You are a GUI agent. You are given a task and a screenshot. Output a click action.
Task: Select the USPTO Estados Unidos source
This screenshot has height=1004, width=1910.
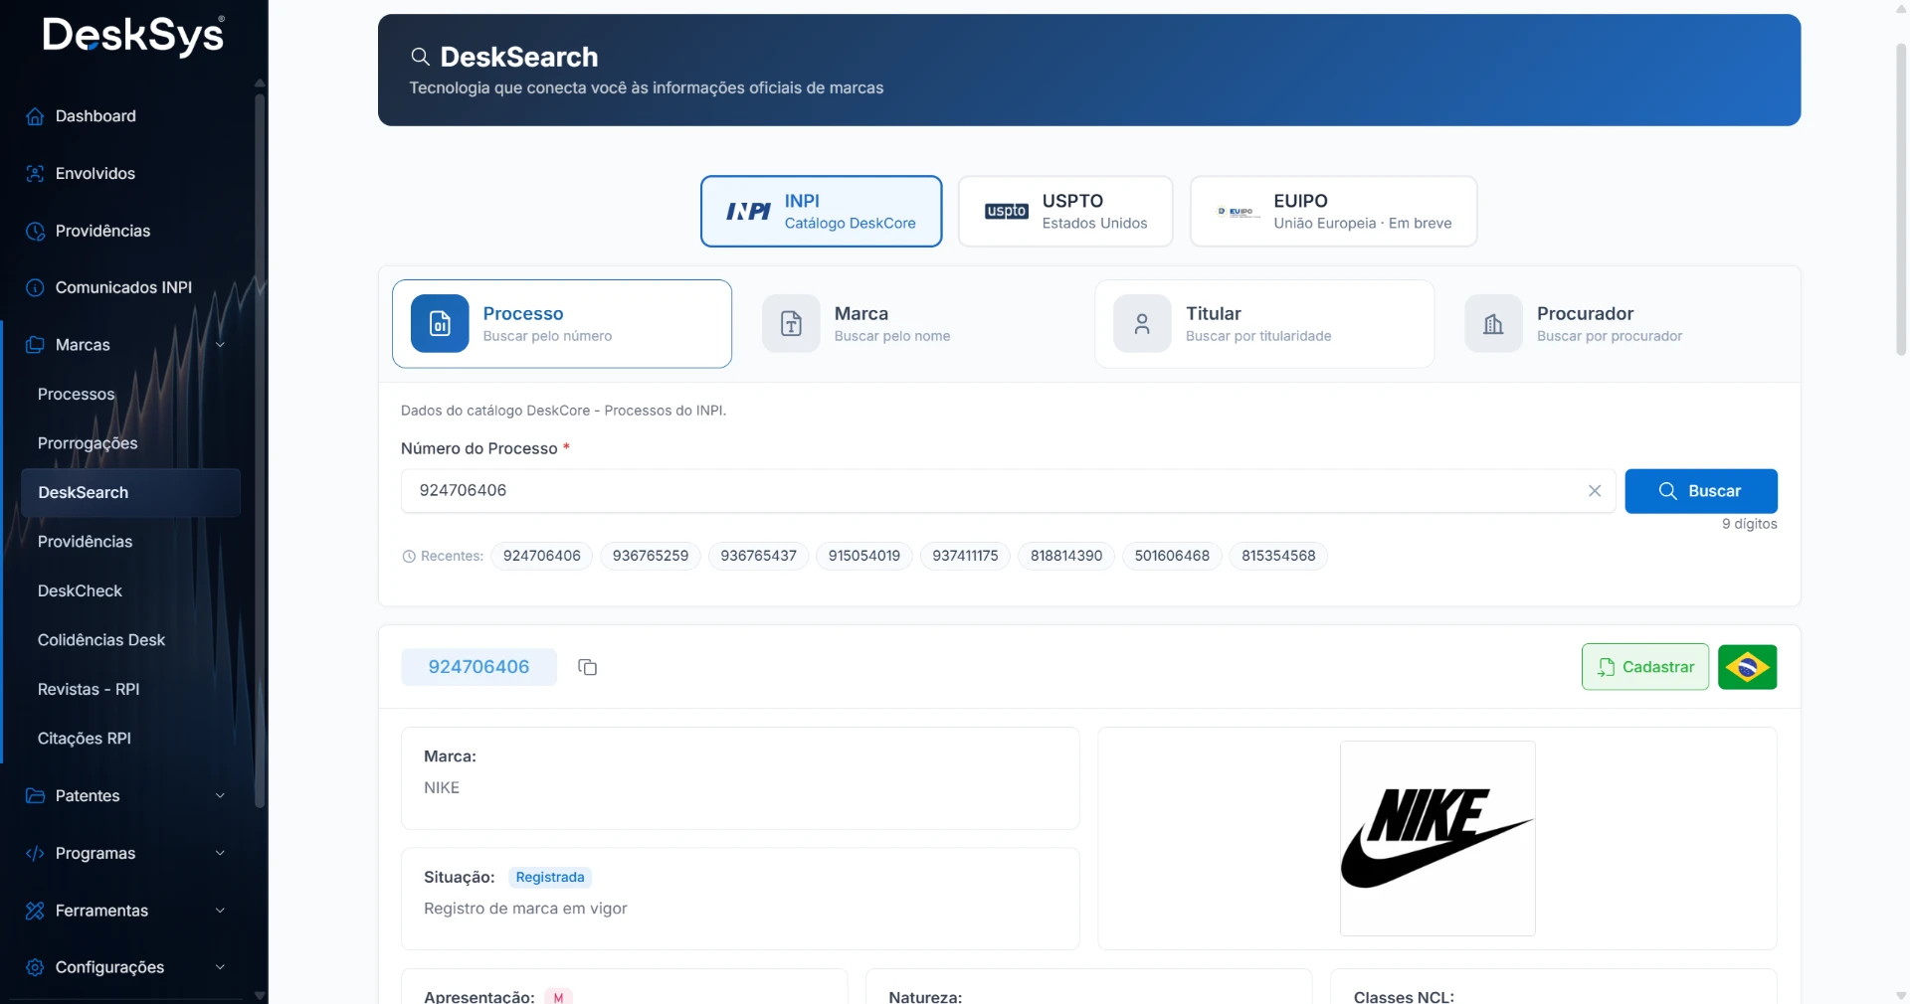point(1065,212)
